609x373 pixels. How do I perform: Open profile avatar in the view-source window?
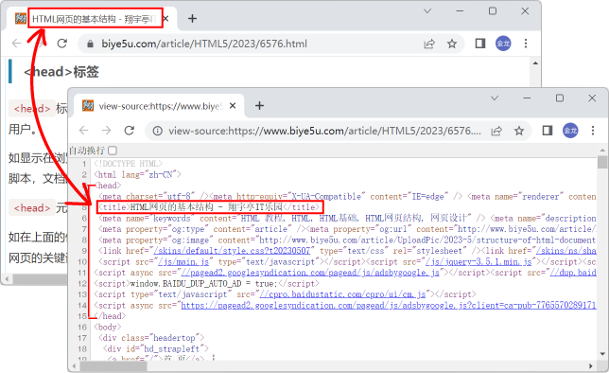pyautogui.click(x=570, y=131)
